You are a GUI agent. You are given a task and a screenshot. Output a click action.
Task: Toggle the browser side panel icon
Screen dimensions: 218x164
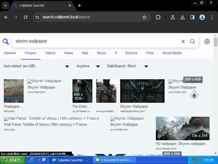[x=192, y=17]
